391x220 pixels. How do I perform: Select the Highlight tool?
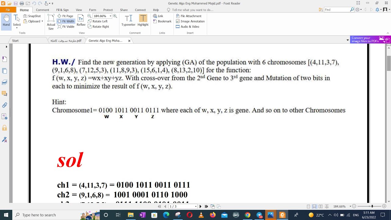(143, 20)
